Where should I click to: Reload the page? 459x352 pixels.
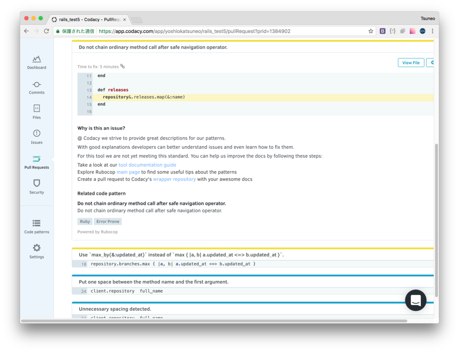point(46,31)
